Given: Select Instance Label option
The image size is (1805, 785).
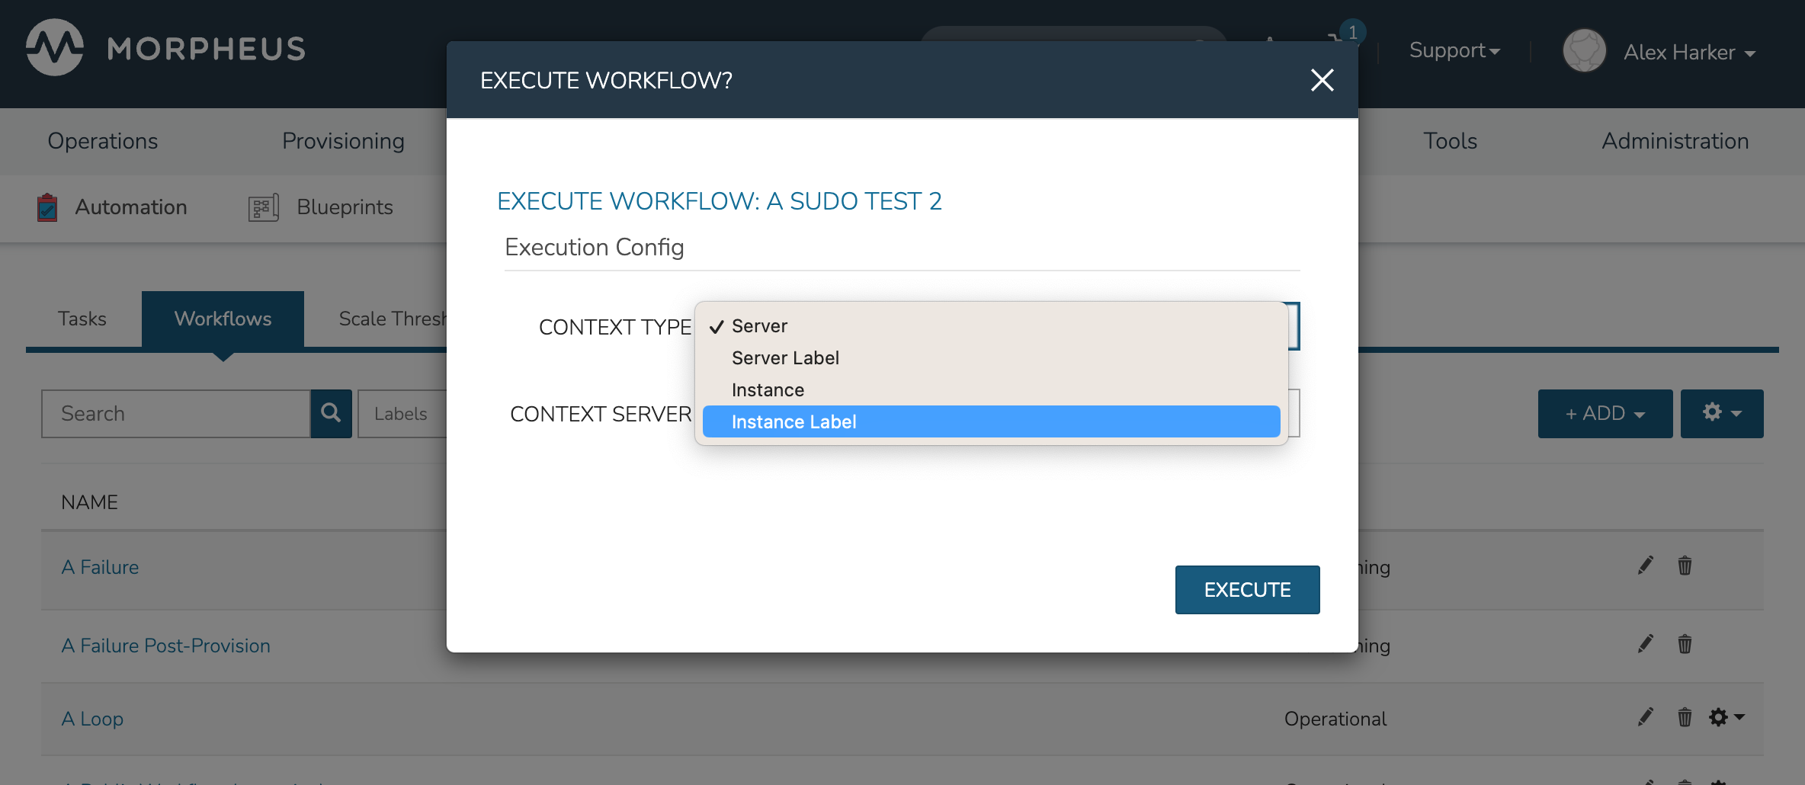Looking at the screenshot, I should click(793, 422).
